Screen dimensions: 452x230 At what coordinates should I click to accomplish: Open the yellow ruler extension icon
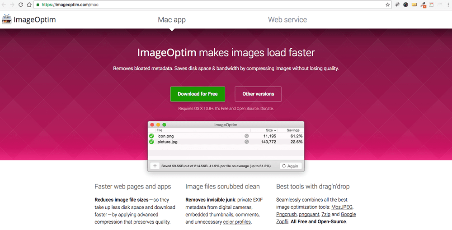tap(414, 5)
